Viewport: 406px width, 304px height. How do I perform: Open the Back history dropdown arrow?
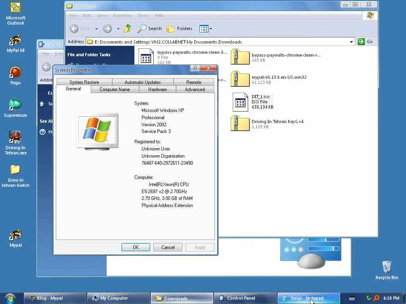pyautogui.click(x=96, y=28)
